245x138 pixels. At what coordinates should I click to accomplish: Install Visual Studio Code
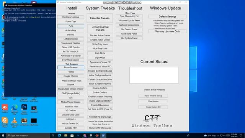(71, 115)
